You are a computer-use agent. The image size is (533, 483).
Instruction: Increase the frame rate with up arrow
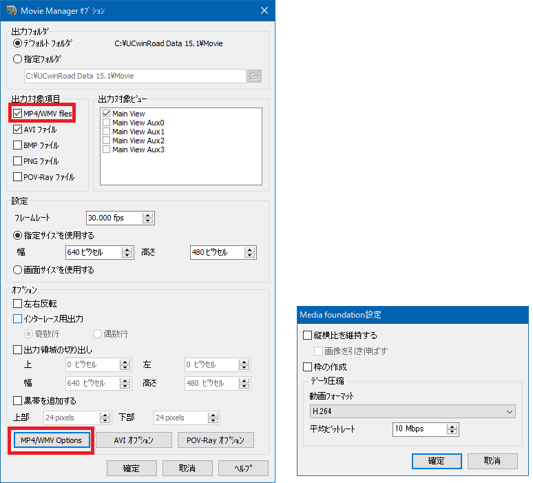148,215
